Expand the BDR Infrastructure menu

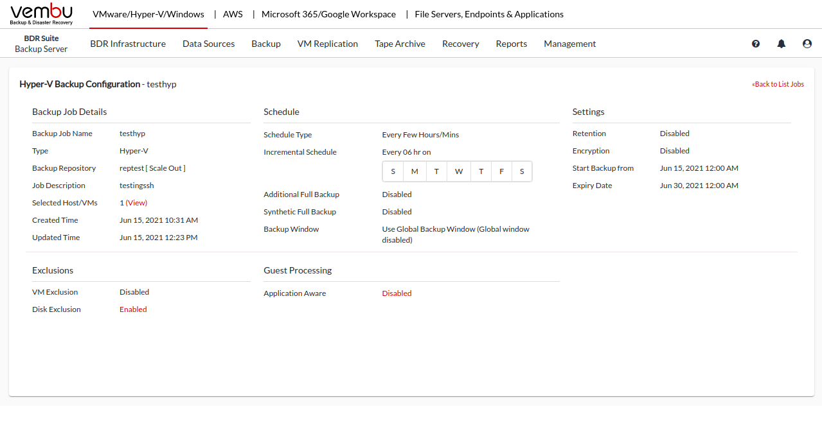coord(128,44)
